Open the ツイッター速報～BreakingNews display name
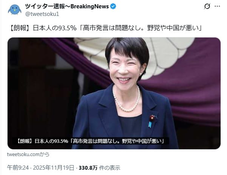Screen dimensions: 227x175 pos(67,6)
